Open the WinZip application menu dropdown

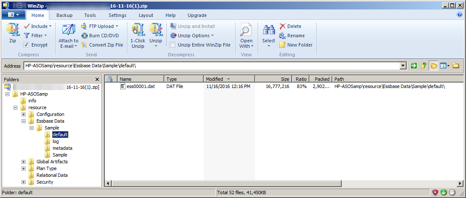click(14, 15)
